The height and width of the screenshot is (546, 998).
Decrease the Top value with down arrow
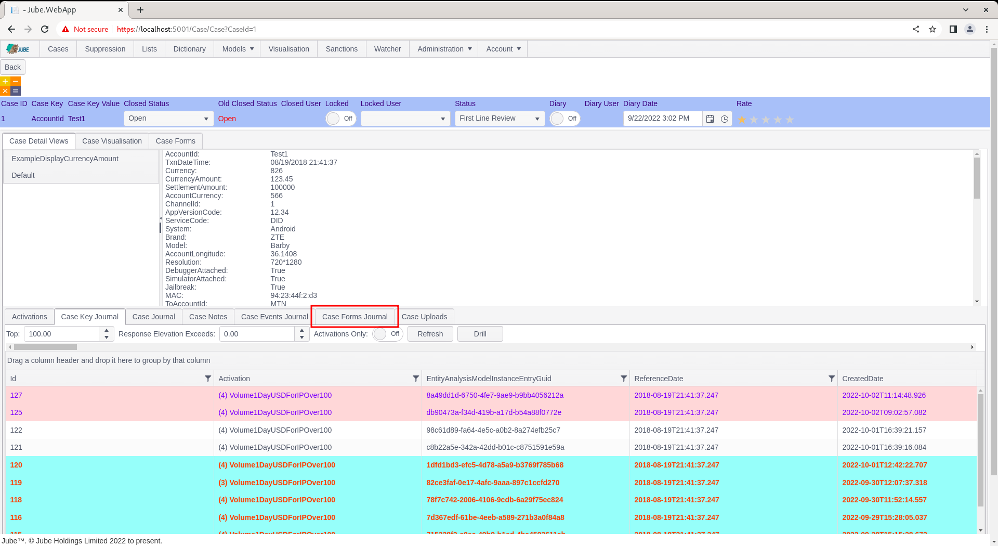tap(107, 337)
